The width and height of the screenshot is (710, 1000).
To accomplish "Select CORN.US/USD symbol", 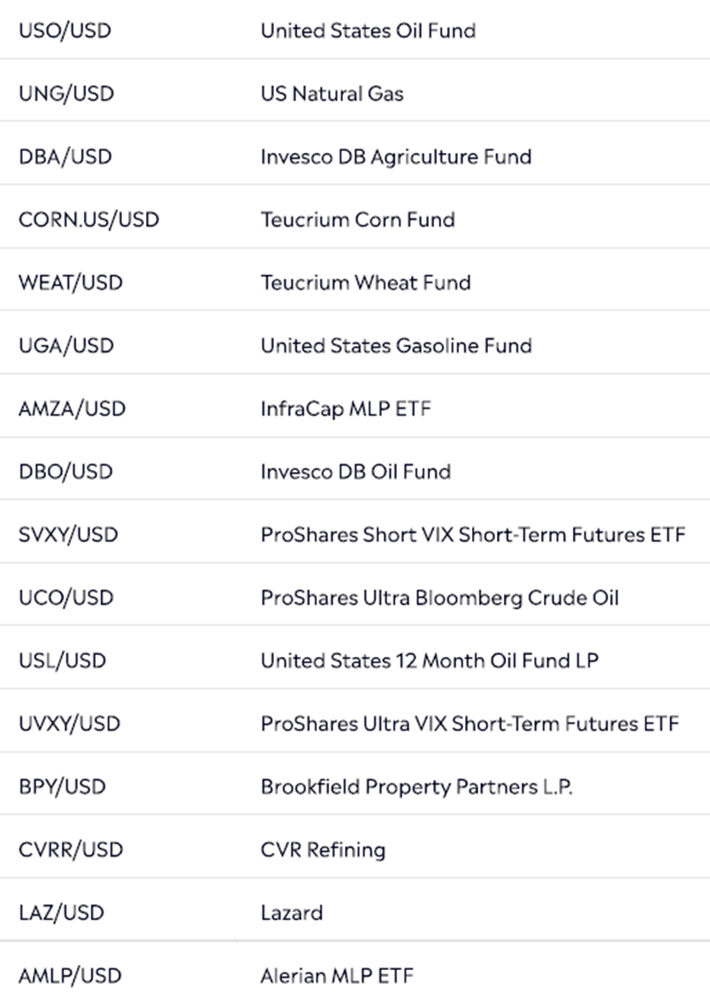I will (88, 220).
